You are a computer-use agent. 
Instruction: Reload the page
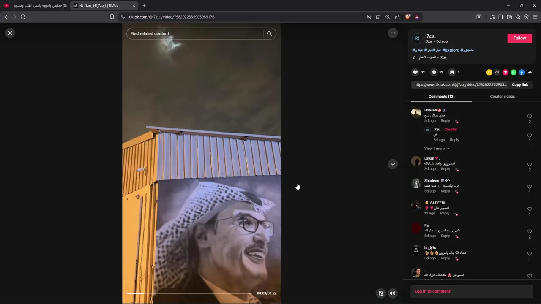point(23,17)
